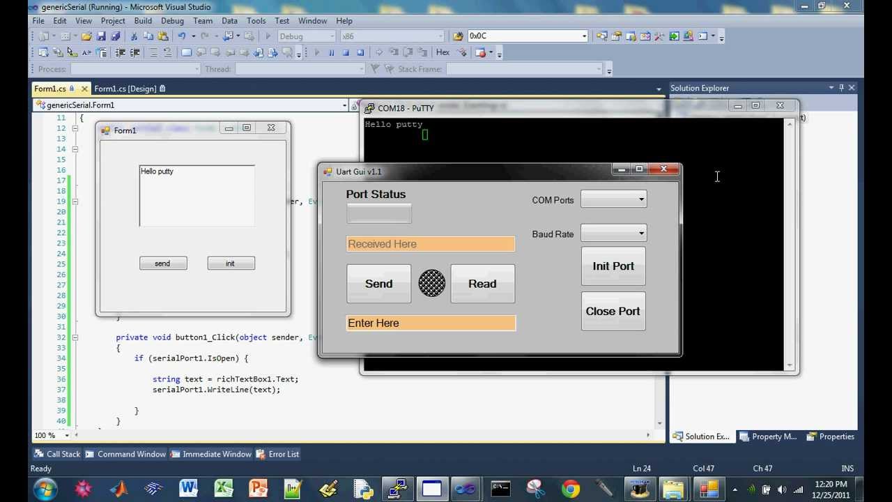The height and width of the screenshot is (502, 892).
Task: Decrease line indent icon
Action: click(x=121, y=52)
